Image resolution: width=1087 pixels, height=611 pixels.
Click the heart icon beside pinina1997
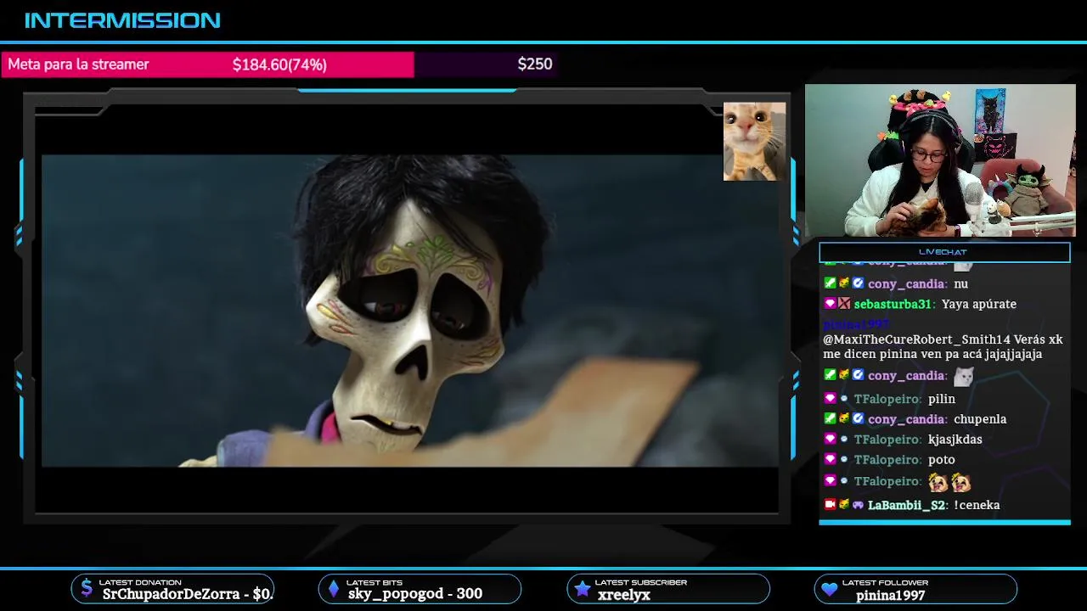(830, 589)
